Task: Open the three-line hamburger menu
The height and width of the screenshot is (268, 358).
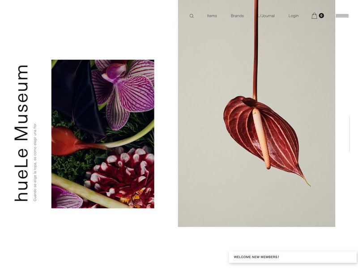Action: pos(342,16)
